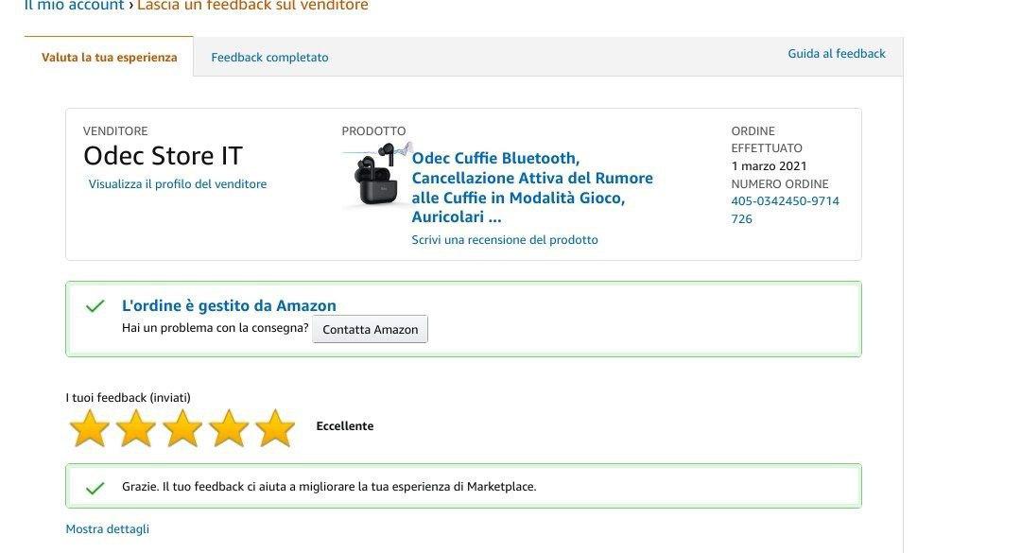Click "L'ordine è gestito da Amazon" heading
This screenshot has height=553, width=1021.
pos(229,305)
